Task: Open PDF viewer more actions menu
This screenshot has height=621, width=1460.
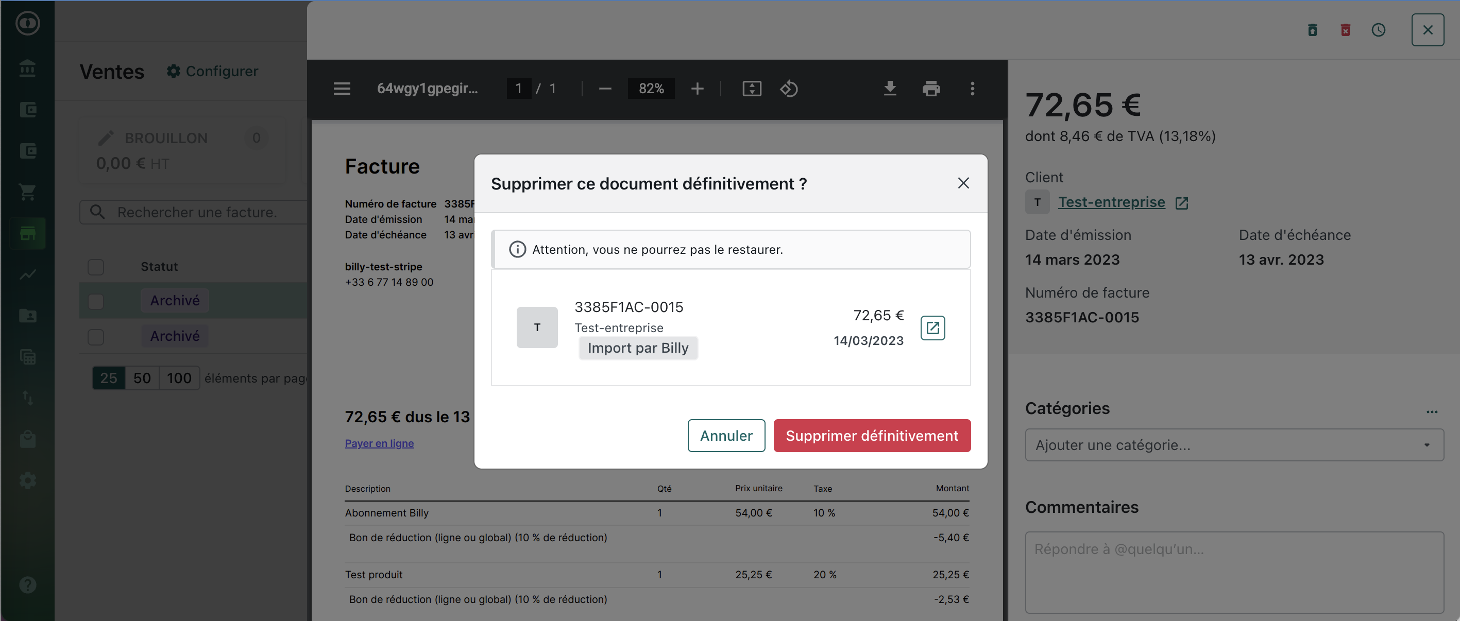Action: coord(972,89)
